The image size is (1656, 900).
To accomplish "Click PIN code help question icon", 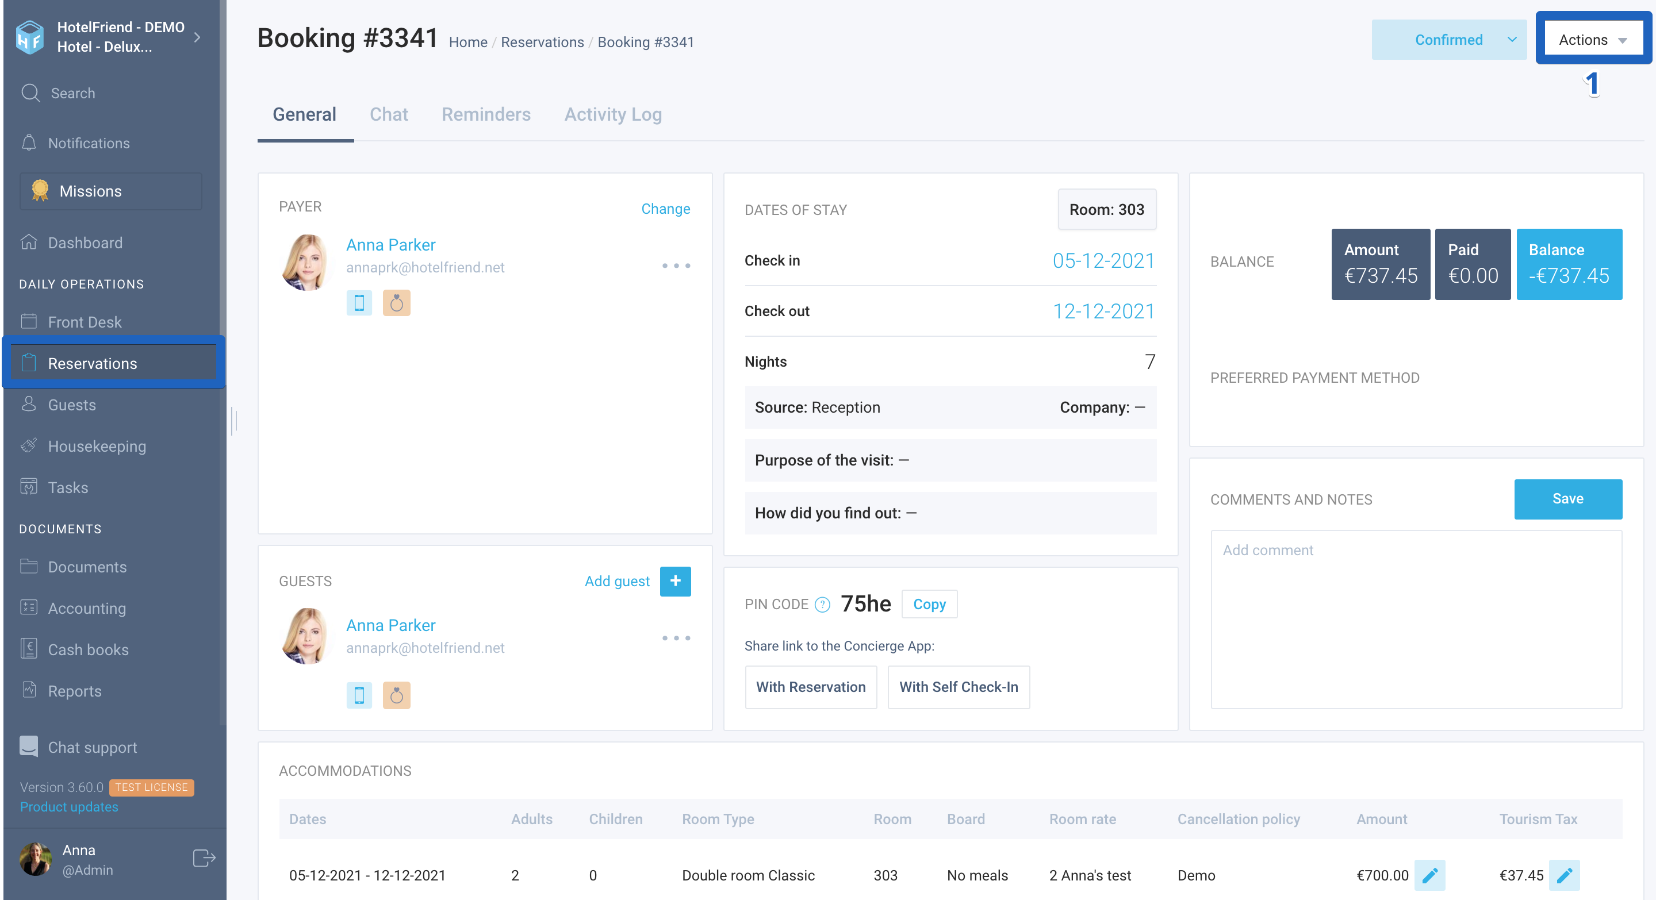I will point(822,605).
